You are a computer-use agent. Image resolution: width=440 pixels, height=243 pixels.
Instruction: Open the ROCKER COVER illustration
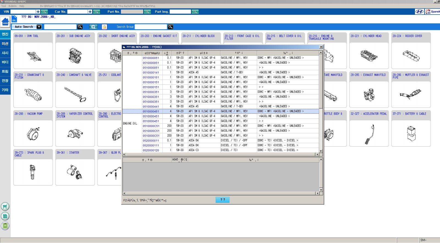coord(411,56)
